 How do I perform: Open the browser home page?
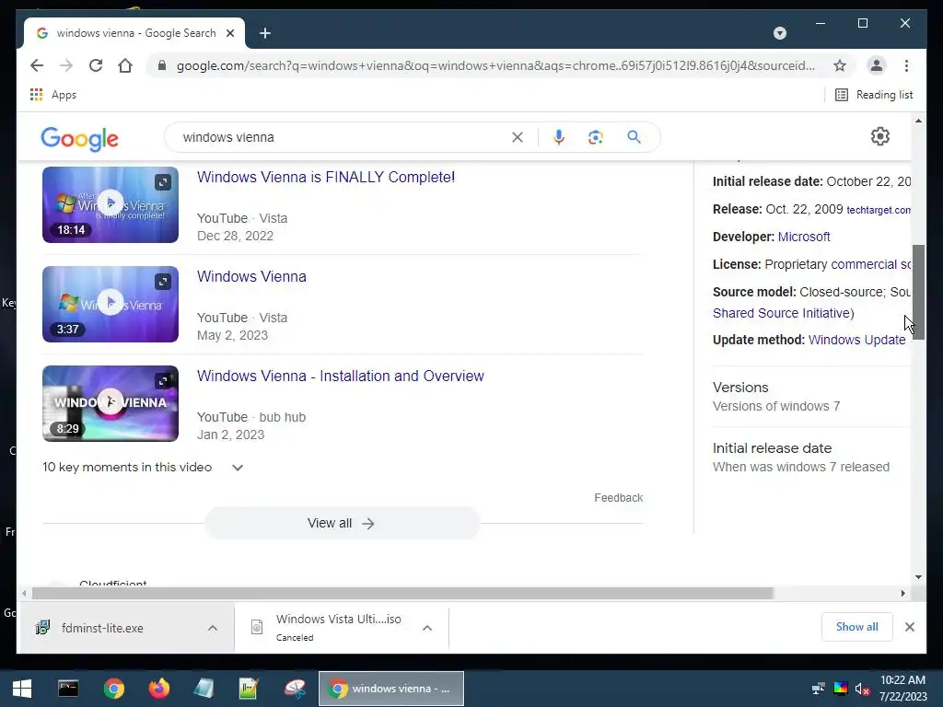125,65
